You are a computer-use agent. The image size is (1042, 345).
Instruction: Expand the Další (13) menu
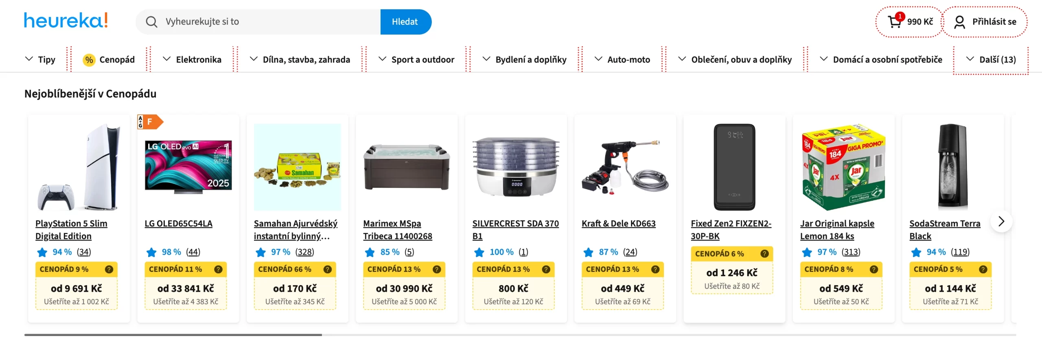[x=998, y=59]
